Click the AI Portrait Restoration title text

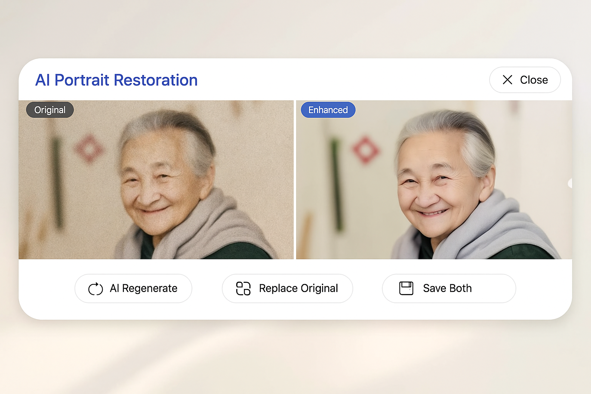click(x=116, y=80)
